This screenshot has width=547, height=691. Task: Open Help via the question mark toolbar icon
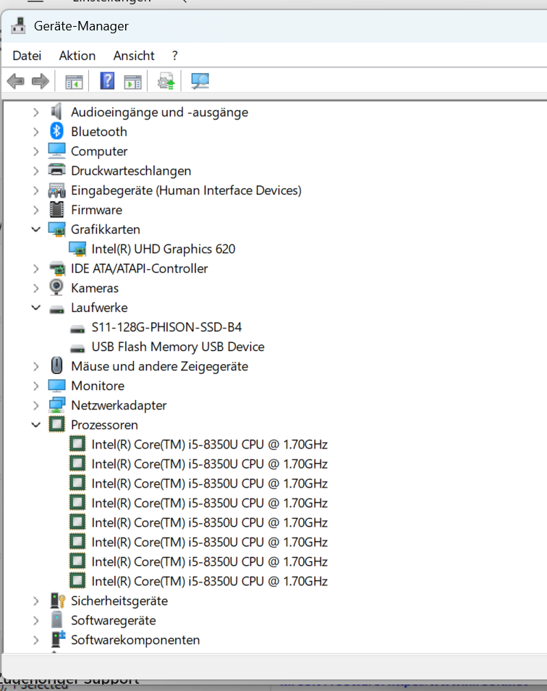coord(107,80)
